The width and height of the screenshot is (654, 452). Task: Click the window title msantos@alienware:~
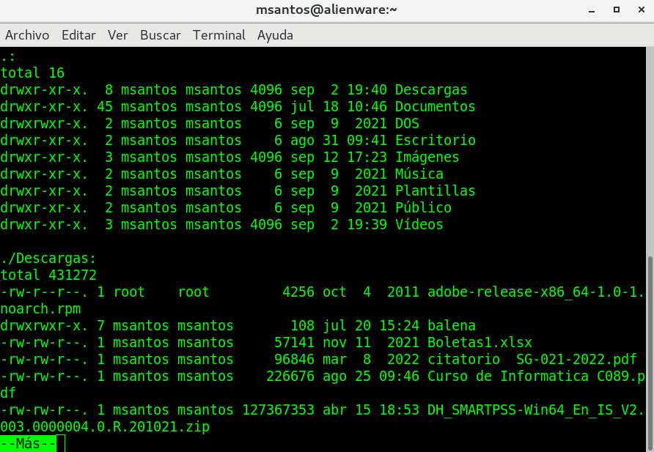(x=327, y=10)
